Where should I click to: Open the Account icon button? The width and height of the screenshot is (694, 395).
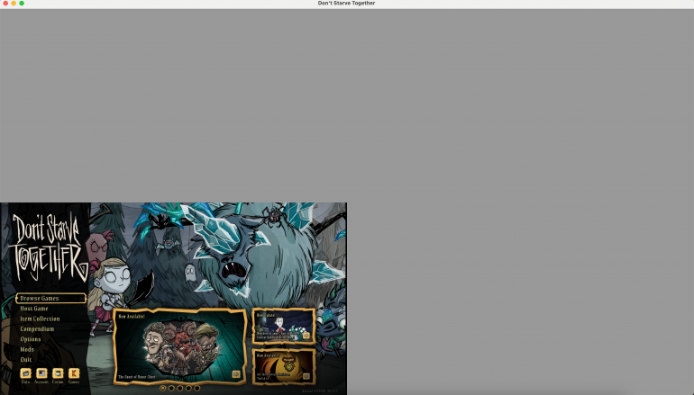pyautogui.click(x=41, y=373)
